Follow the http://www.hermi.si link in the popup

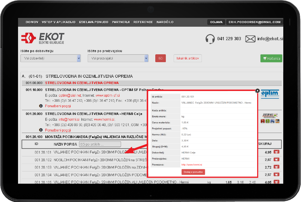(x=192, y=164)
